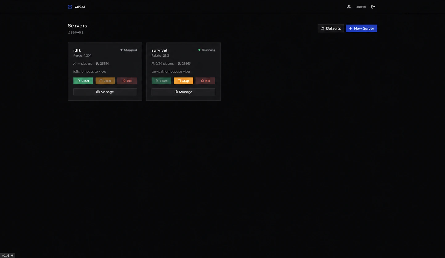Image resolution: width=445 pixels, height=258 pixels.
Task: Click Start on the survival card
Action: pos(161,81)
